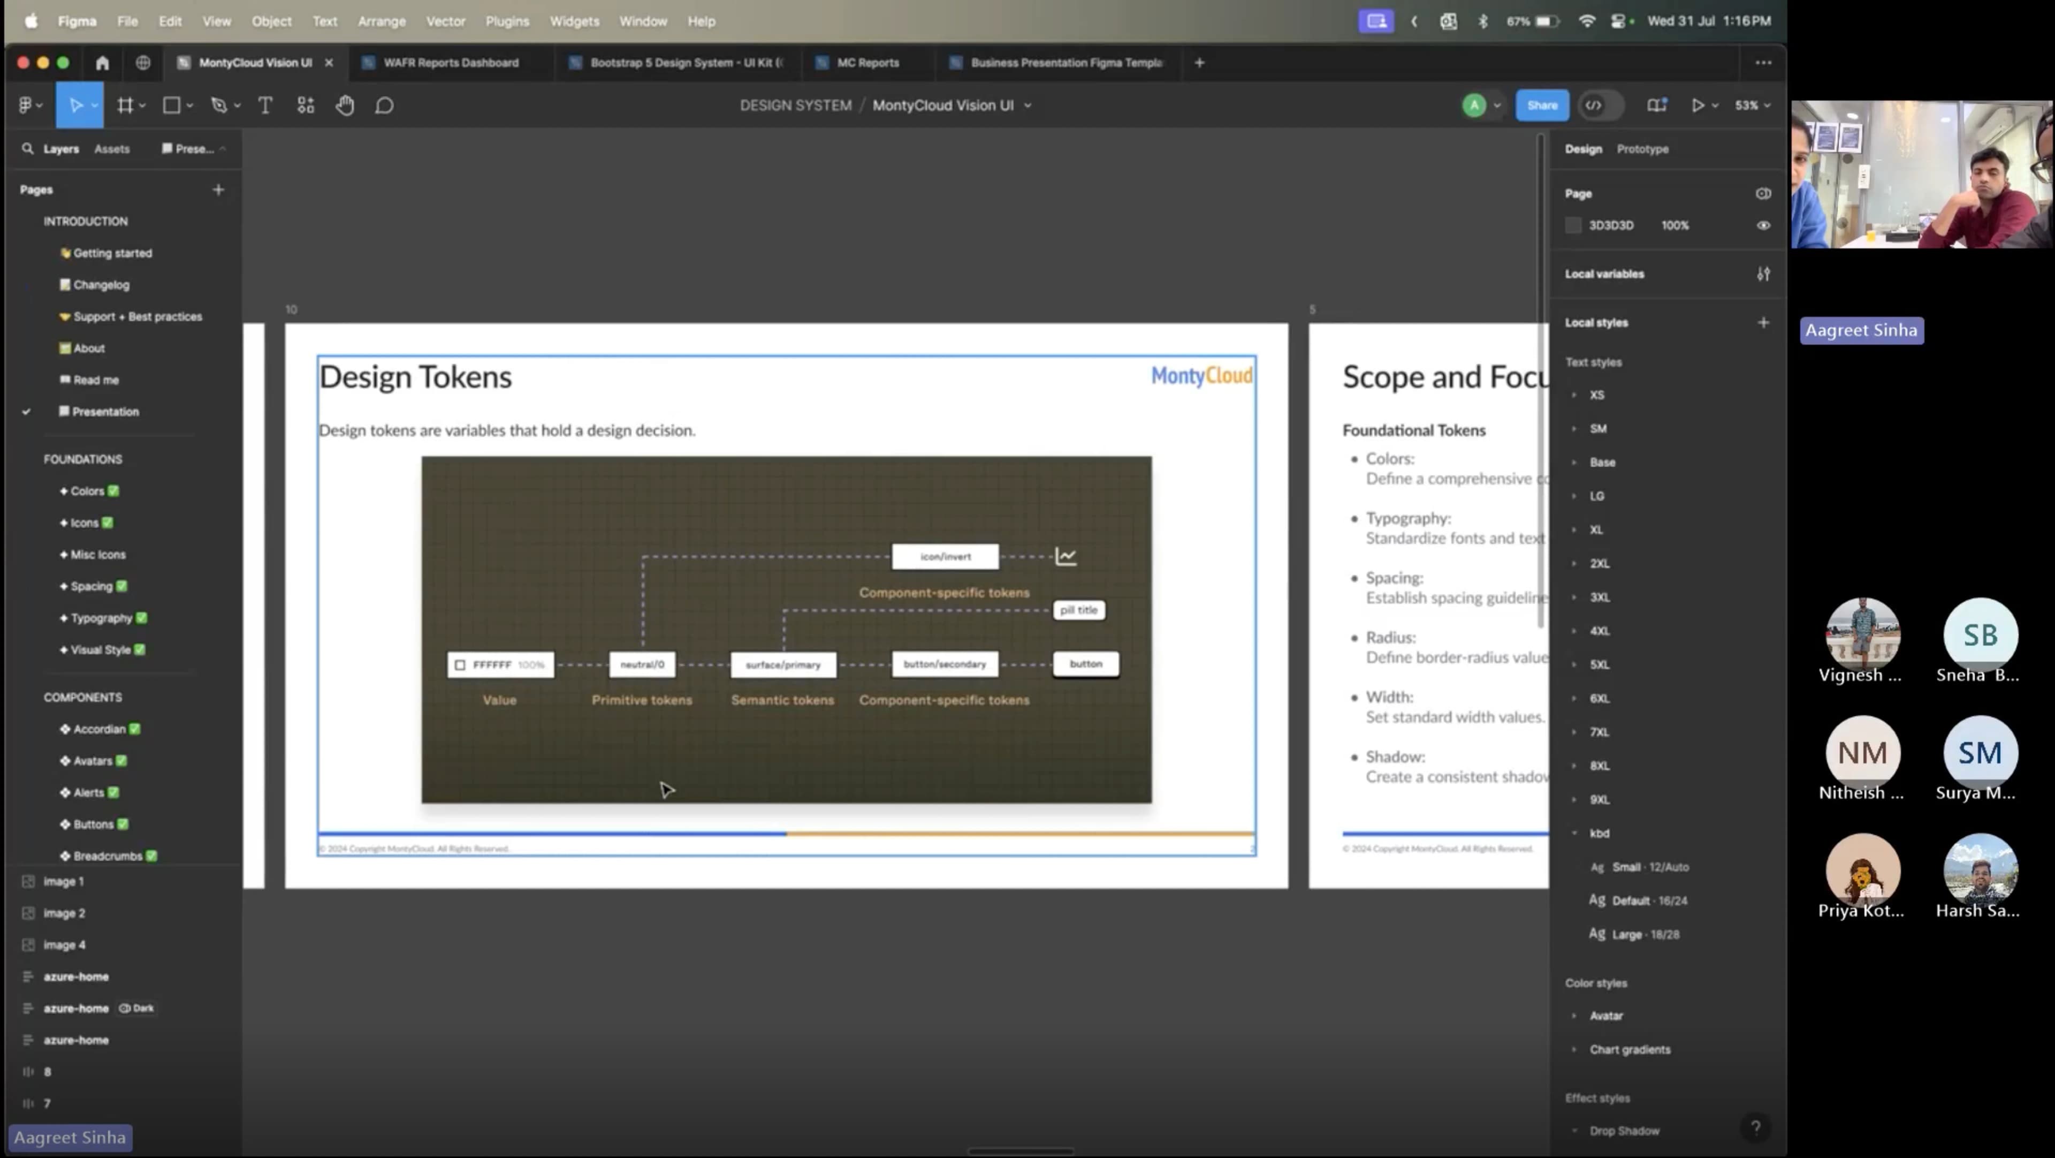This screenshot has width=2055, height=1158.
Task: Open the Changelog page
Action: (101, 285)
